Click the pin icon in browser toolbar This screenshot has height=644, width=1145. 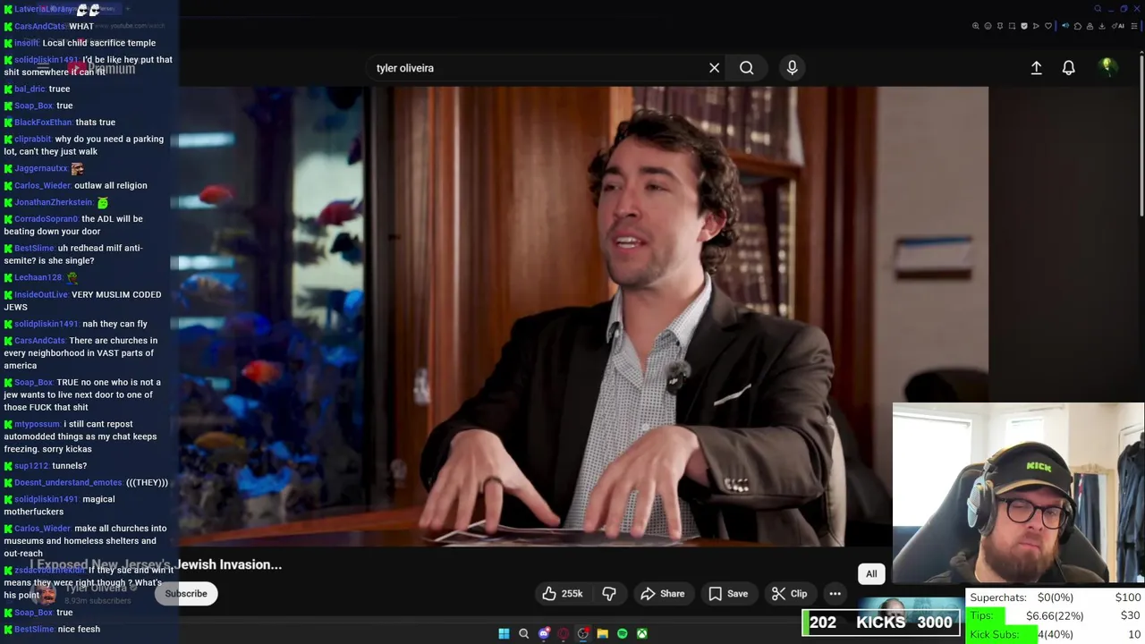(1000, 26)
